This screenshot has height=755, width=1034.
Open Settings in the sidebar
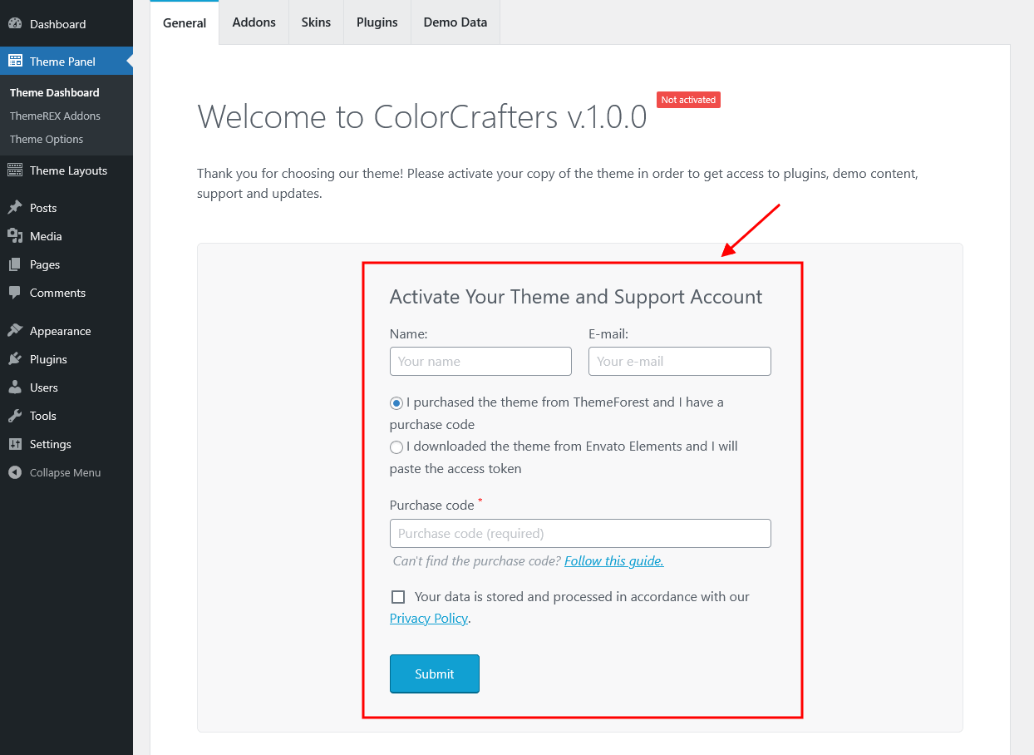click(x=66, y=444)
